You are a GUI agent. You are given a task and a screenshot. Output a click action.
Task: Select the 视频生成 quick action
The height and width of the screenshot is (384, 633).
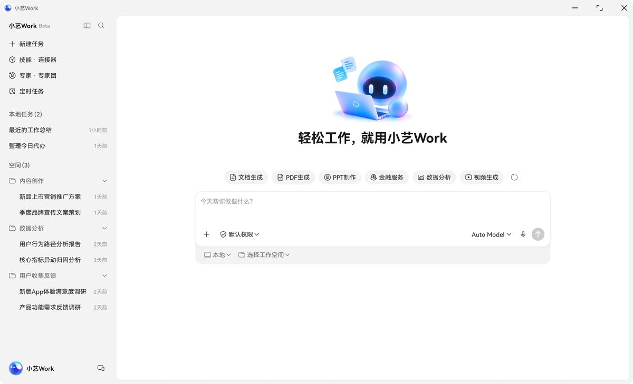(x=482, y=178)
